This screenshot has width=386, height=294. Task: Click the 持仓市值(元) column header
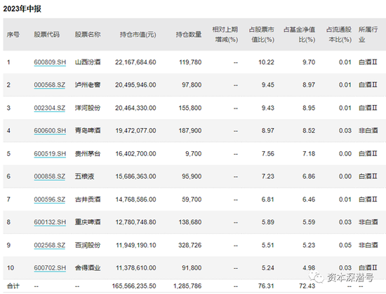(138, 34)
